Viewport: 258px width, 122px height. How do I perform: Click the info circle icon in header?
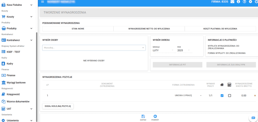pos(238,2)
